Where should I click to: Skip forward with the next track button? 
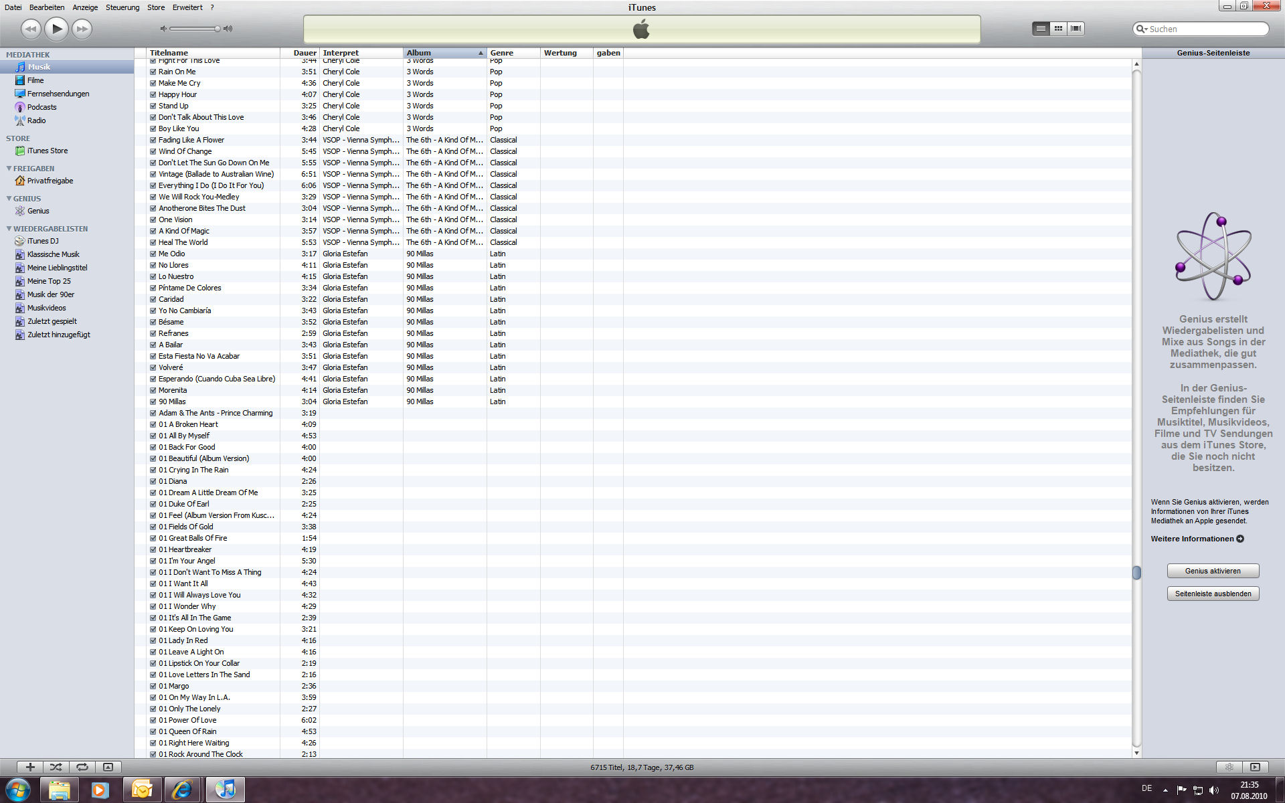click(82, 28)
